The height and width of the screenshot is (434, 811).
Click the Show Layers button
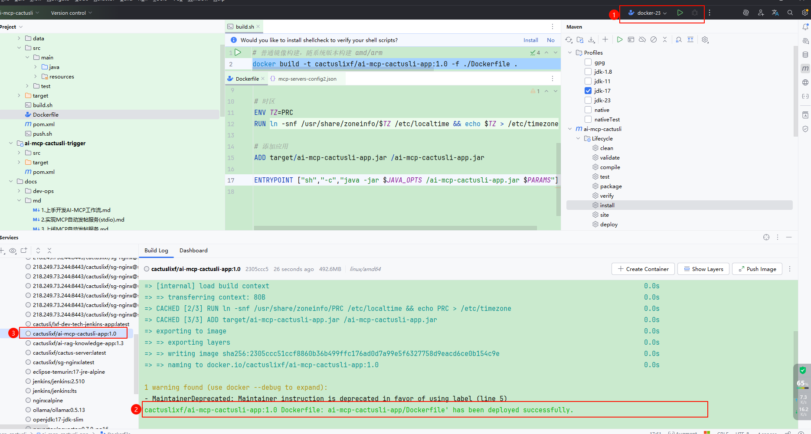coord(703,269)
